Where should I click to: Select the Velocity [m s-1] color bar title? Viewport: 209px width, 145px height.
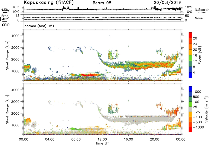tap(206, 109)
